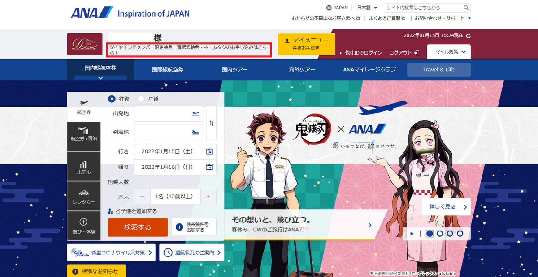Increase adult passenger count with plus
Viewport: 538px width, 277px height.
coord(208,196)
